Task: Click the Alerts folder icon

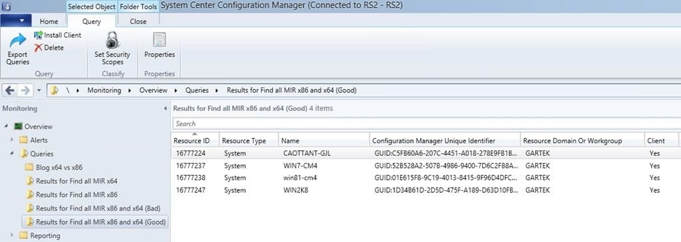Action: tap(23, 140)
